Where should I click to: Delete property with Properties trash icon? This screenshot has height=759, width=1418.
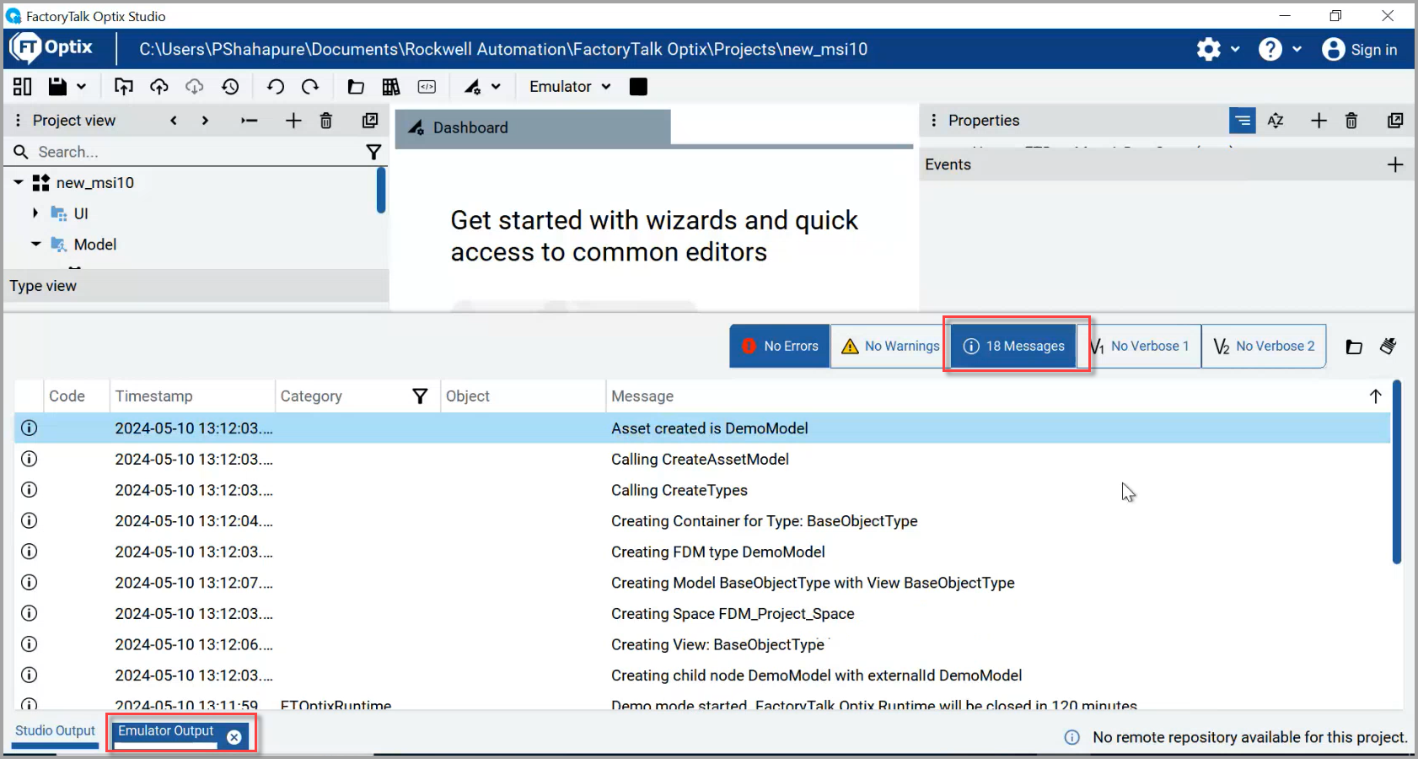click(x=1351, y=121)
